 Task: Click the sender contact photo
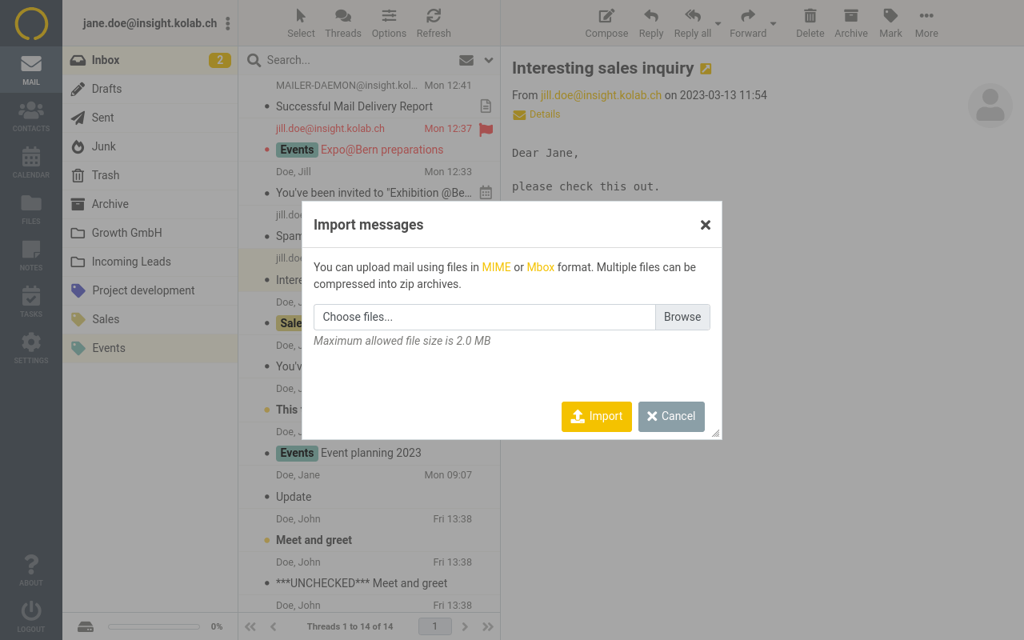(990, 105)
